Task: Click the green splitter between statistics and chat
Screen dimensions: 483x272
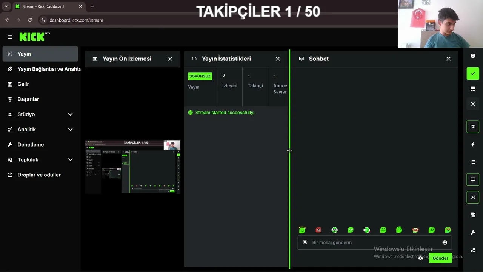Action: 289,159
